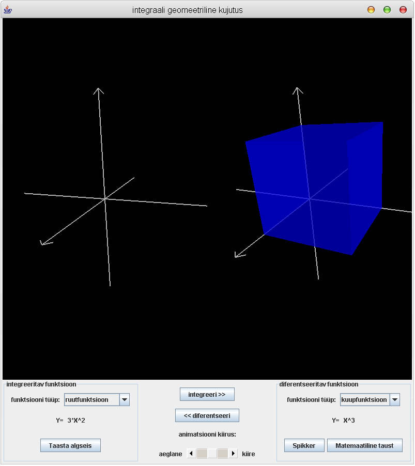
Task: Click the green maximize button in the title bar
Action: (387, 10)
